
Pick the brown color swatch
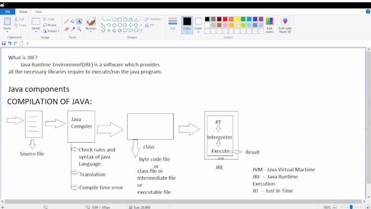[219, 25]
